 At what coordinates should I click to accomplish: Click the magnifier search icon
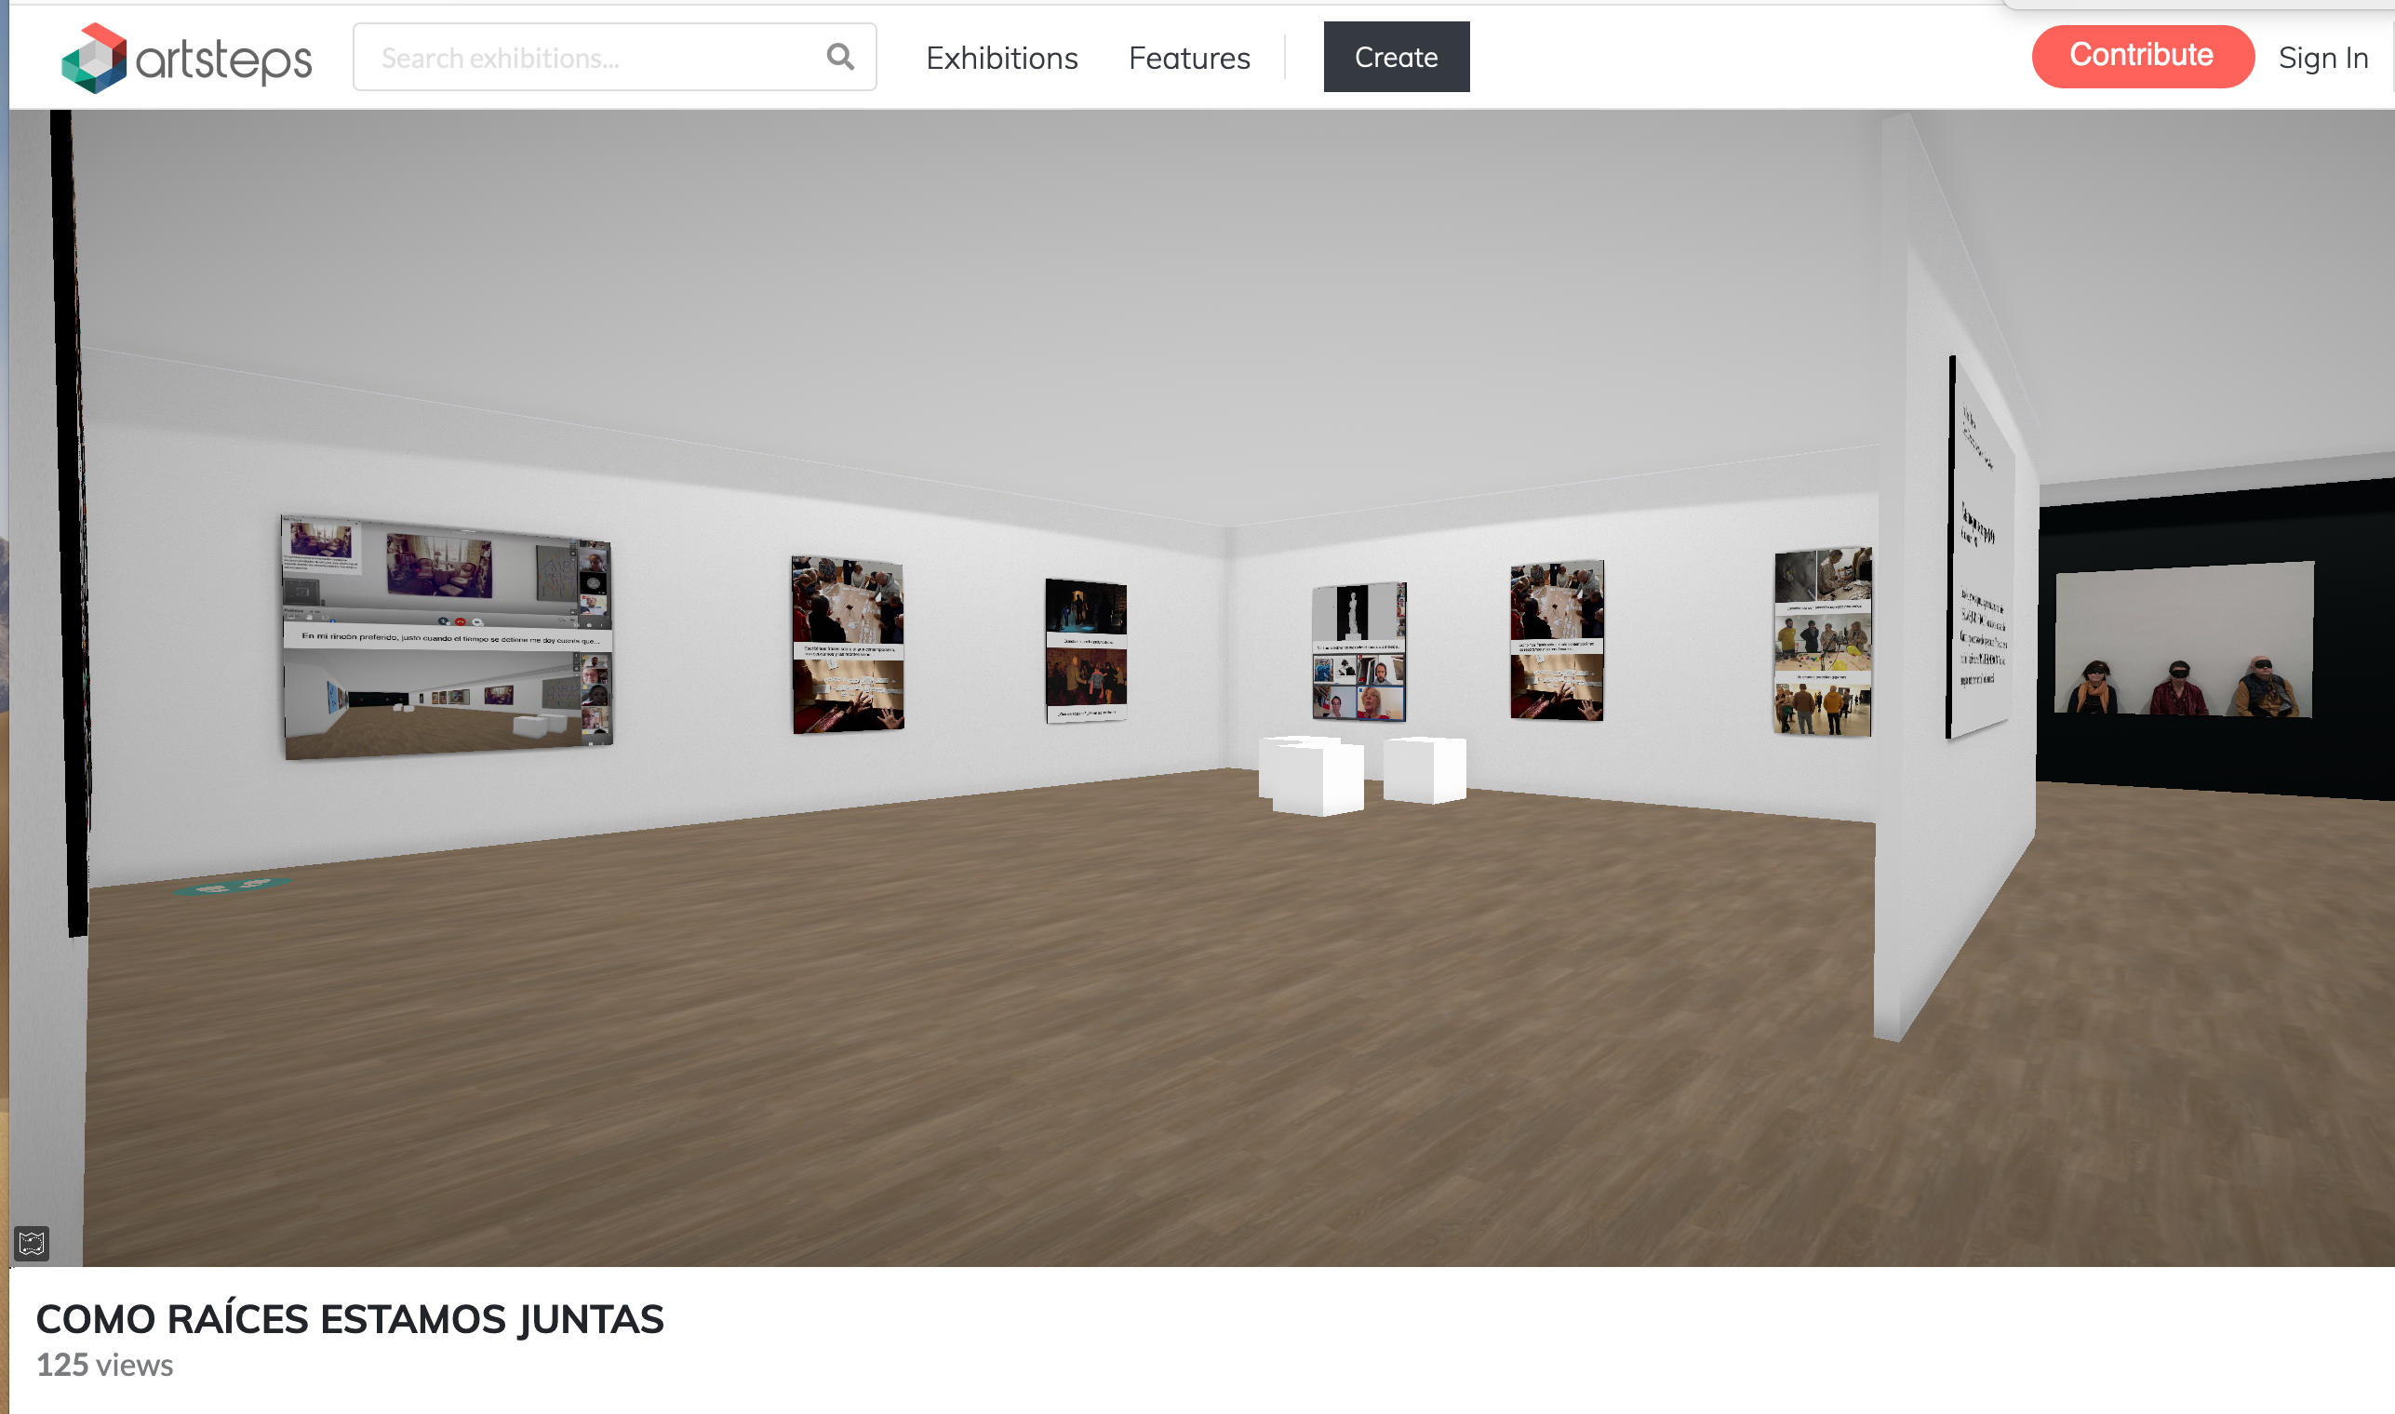[x=839, y=57]
